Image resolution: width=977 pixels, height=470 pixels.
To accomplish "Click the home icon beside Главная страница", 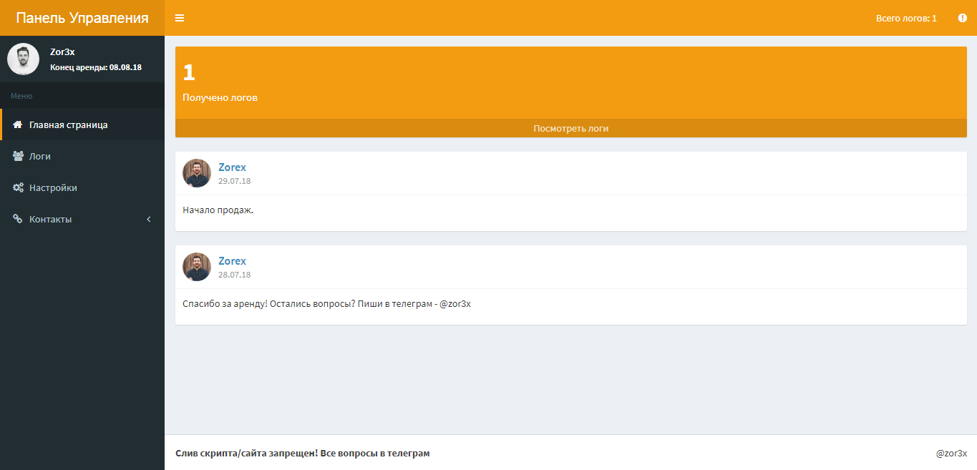I will [x=18, y=124].
